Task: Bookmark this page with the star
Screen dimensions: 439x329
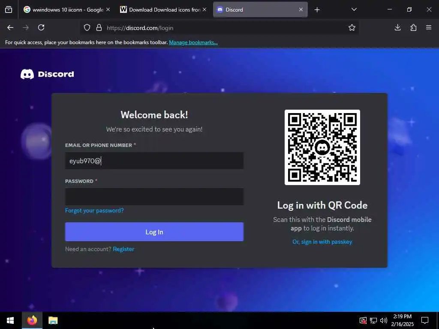Action: point(352,27)
